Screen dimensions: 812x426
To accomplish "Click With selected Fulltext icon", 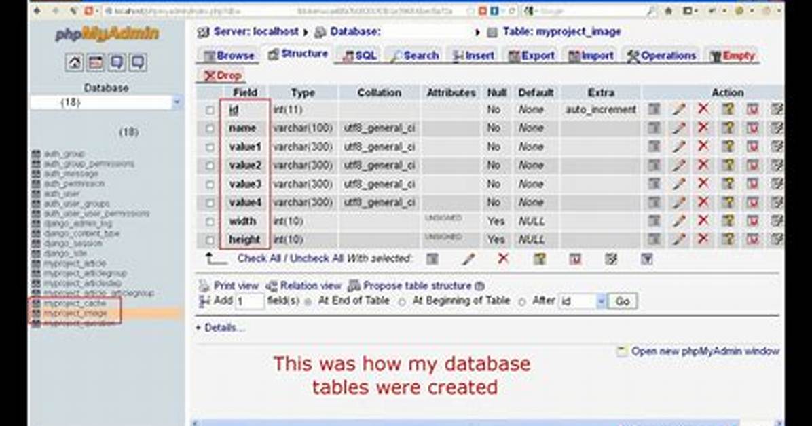I will [x=646, y=259].
